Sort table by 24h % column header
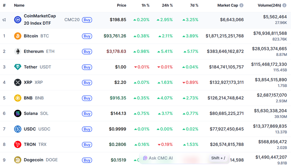Screen dimensions: 291x167 (x=167, y=5)
